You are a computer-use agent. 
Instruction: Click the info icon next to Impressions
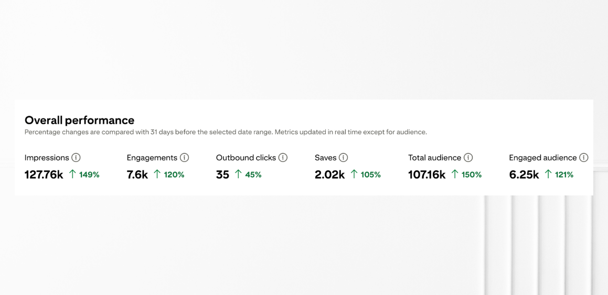click(76, 158)
